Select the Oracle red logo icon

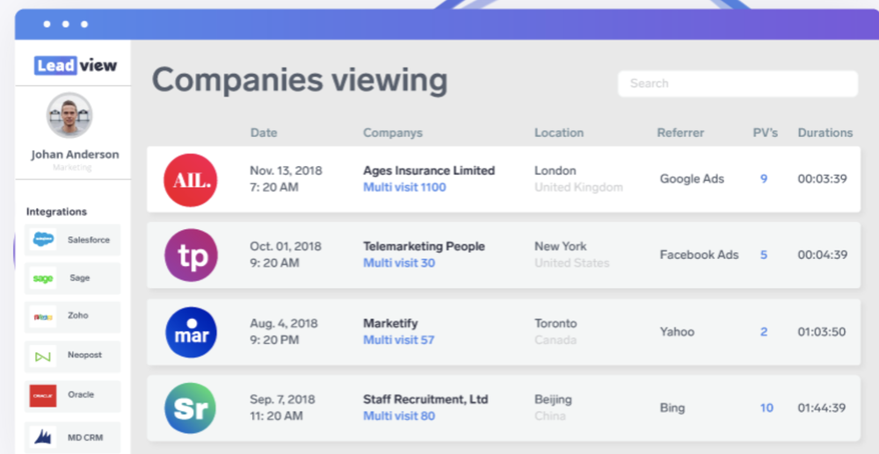click(x=43, y=395)
